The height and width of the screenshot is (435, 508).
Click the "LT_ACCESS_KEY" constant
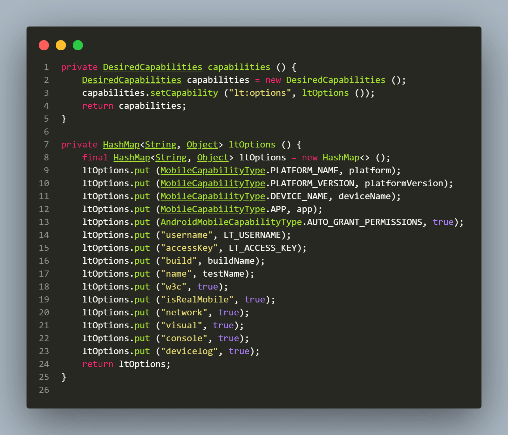point(263,248)
